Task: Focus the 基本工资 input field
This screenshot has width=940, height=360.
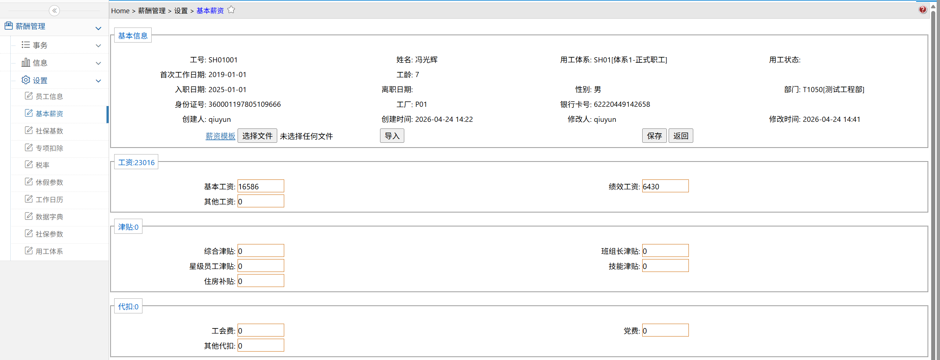Action: point(261,186)
